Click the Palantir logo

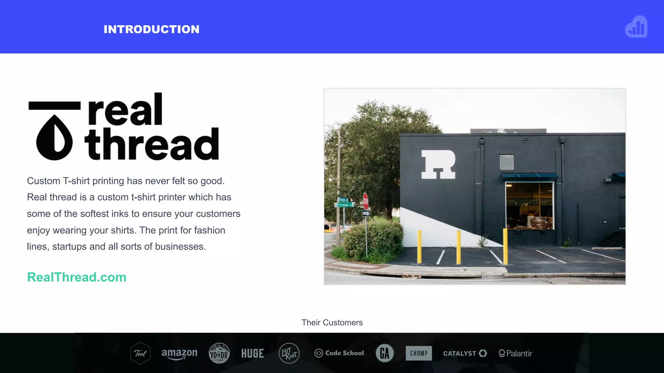(515, 353)
